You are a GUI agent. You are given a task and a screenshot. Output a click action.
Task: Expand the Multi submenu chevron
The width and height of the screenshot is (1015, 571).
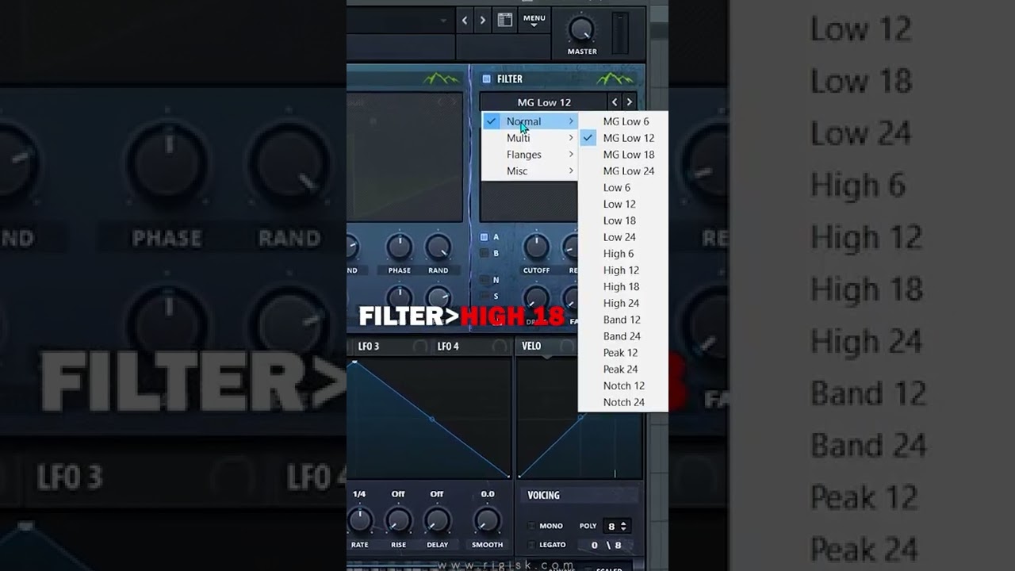tap(570, 138)
